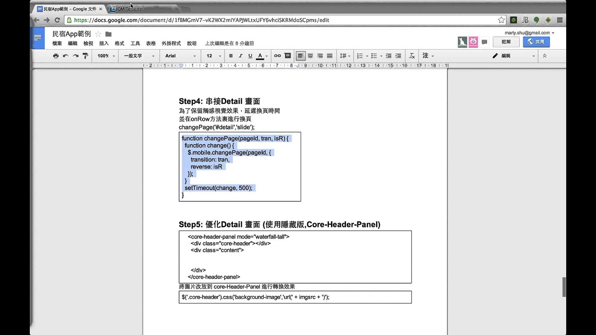Switch to the JQM Designer tab
The width and height of the screenshot is (596, 335).
142,9
